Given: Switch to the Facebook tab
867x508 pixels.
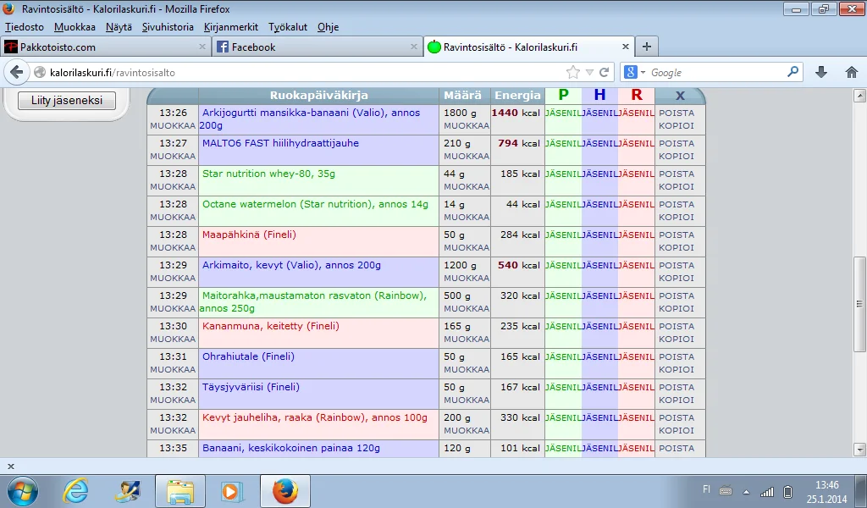Looking at the screenshot, I should coord(254,47).
